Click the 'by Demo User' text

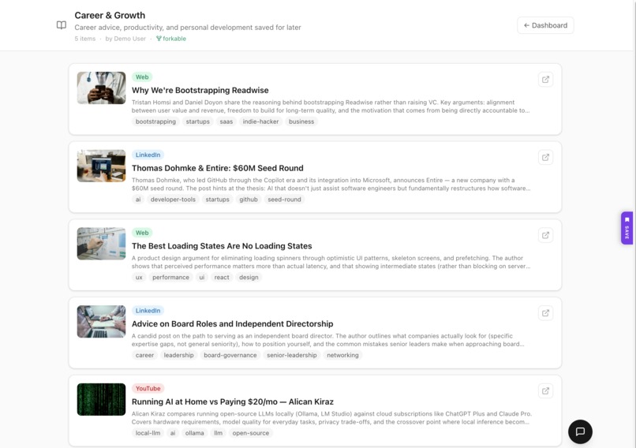click(125, 39)
